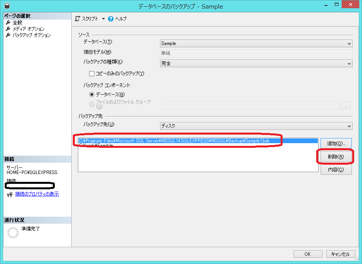Minimize the backup dialog window
Viewport: 362px width, 264px height.
(326, 5)
